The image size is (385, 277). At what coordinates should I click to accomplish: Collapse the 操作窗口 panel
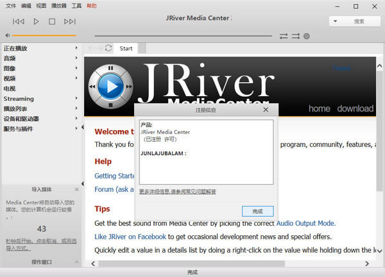[77, 262]
